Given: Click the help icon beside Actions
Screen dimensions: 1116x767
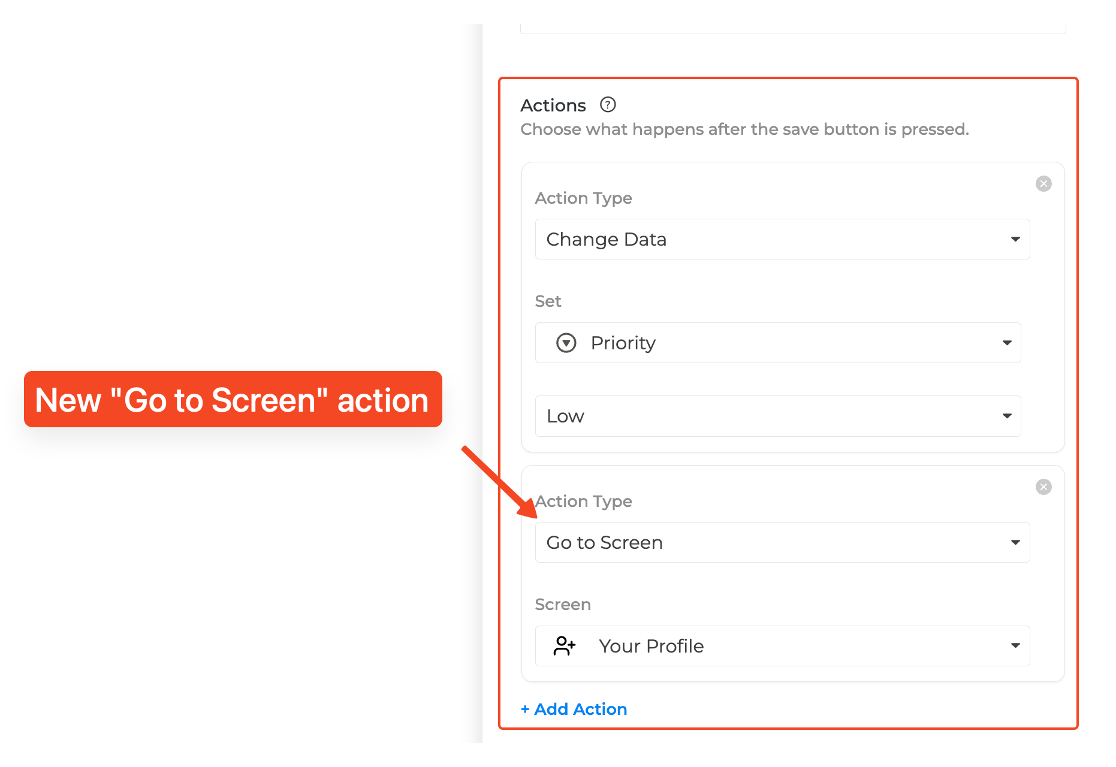Looking at the screenshot, I should pyautogui.click(x=608, y=105).
